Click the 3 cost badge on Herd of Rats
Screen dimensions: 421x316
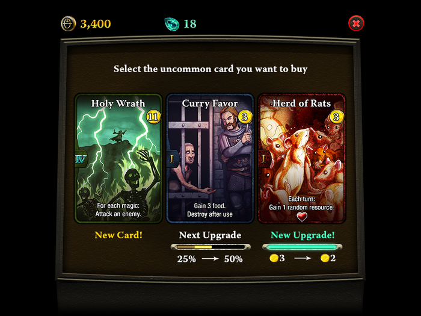336,117
